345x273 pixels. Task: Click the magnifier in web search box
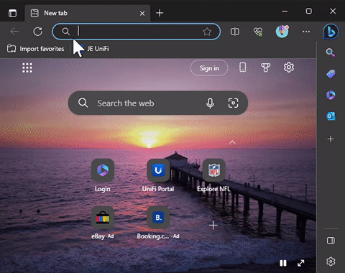(x=83, y=103)
